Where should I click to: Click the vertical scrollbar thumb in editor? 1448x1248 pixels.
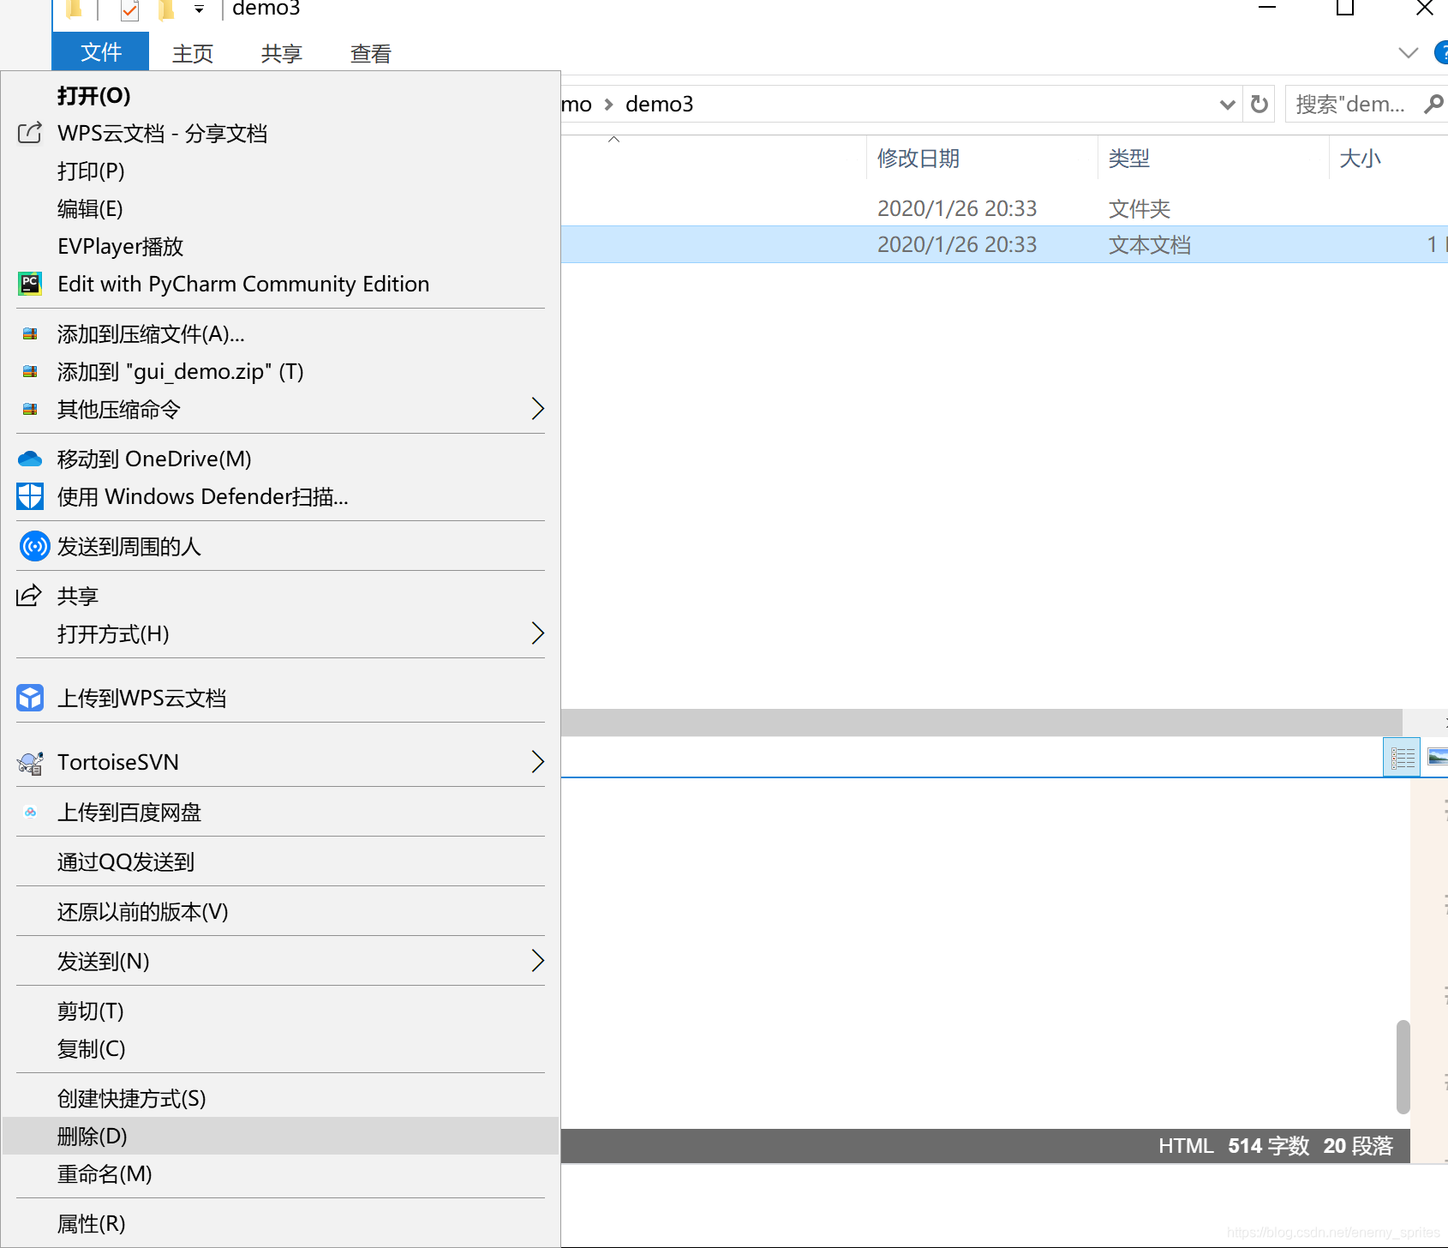[x=1403, y=1066]
